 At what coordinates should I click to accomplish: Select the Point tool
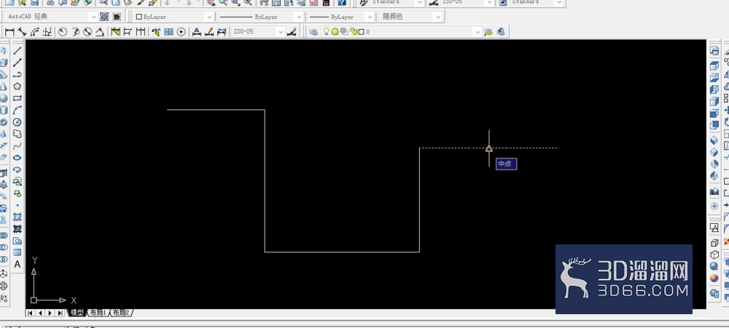point(17,205)
